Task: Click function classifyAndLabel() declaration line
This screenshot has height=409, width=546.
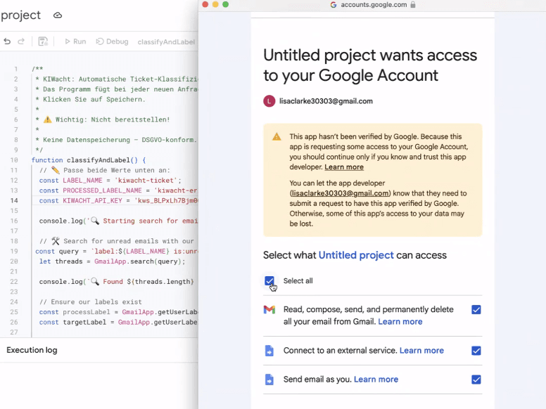Action: tap(89, 160)
